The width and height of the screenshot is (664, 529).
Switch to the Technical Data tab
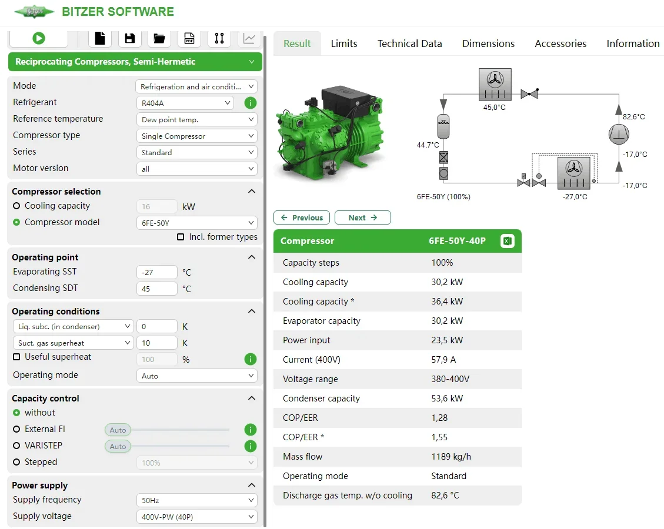click(x=409, y=43)
